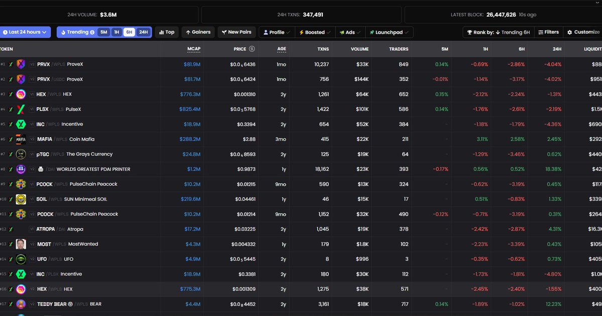Click the INC/PLSX Incentive logo in row 15
The image size is (602, 316).
coord(21,274)
